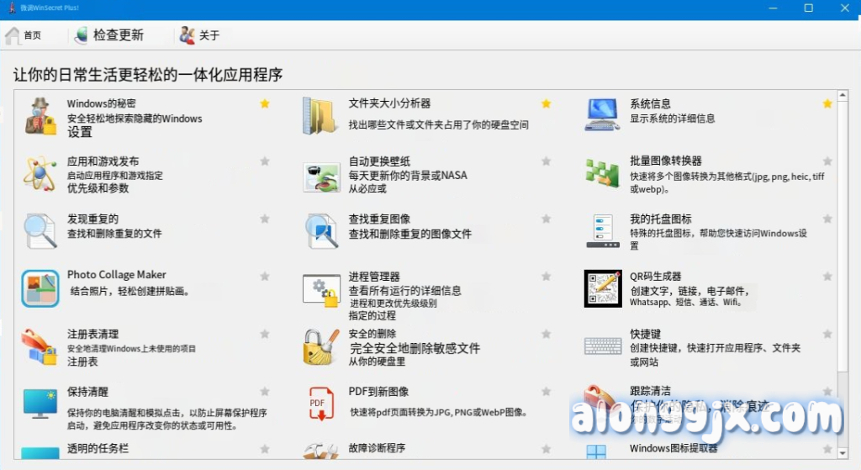Launch the 系统信息 computer icon
The height and width of the screenshot is (470, 861).
[602, 115]
